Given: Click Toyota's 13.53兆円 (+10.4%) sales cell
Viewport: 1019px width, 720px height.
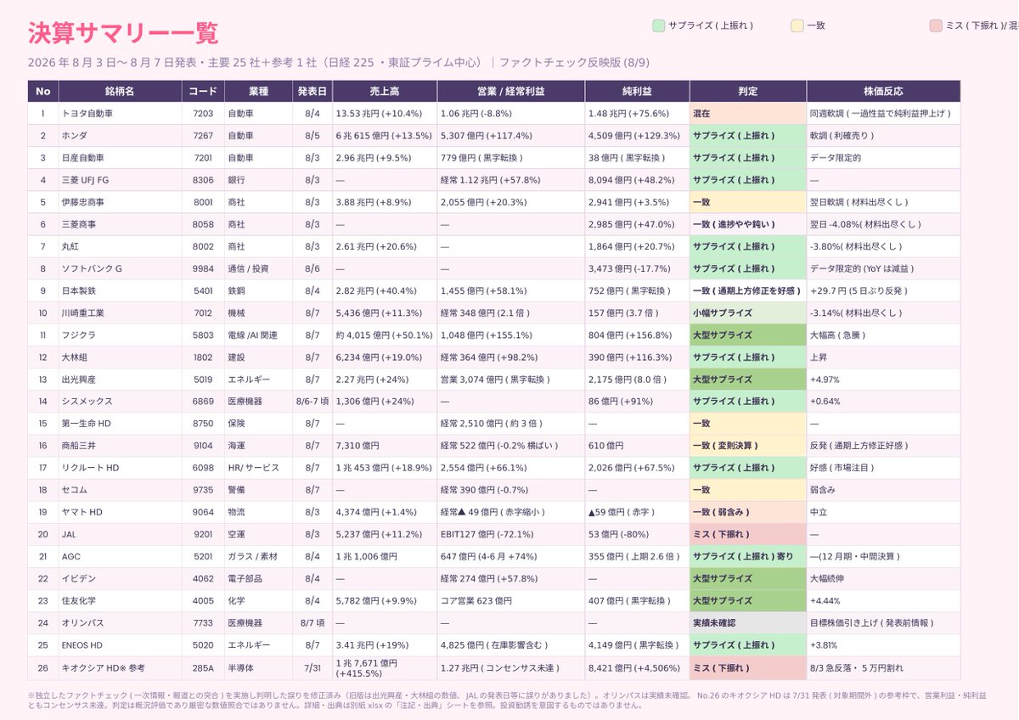Looking at the screenshot, I should [x=385, y=113].
